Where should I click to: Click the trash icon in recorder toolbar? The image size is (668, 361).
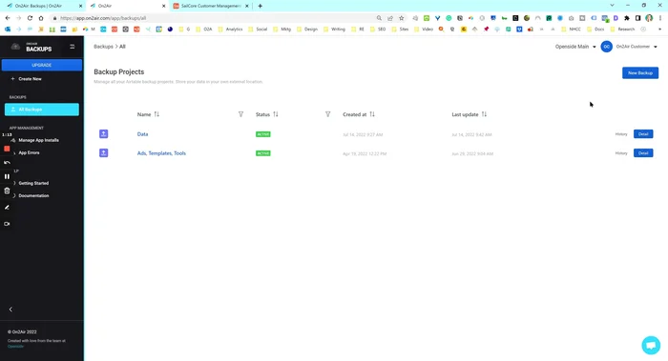[7, 191]
